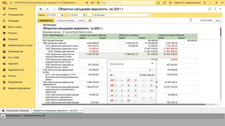Click the 1C logo icon
This screenshot has height=126, width=225.
(x=5, y=2)
